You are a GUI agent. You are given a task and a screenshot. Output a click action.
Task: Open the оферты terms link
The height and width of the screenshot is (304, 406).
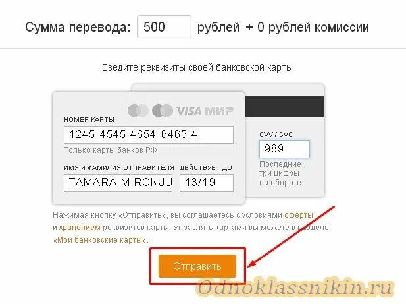[299, 215]
